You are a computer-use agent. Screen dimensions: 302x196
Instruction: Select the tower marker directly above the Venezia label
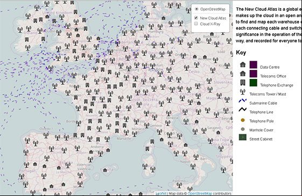click(168, 113)
